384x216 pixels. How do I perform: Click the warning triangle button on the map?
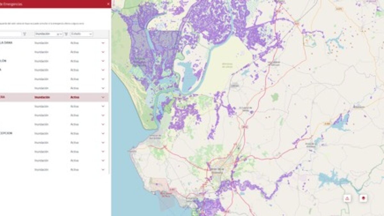[x=348, y=198]
